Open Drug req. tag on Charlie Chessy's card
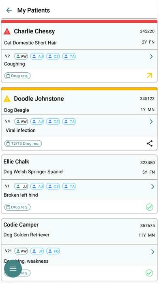The width and height of the screenshot is (159, 283). pos(17,76)
